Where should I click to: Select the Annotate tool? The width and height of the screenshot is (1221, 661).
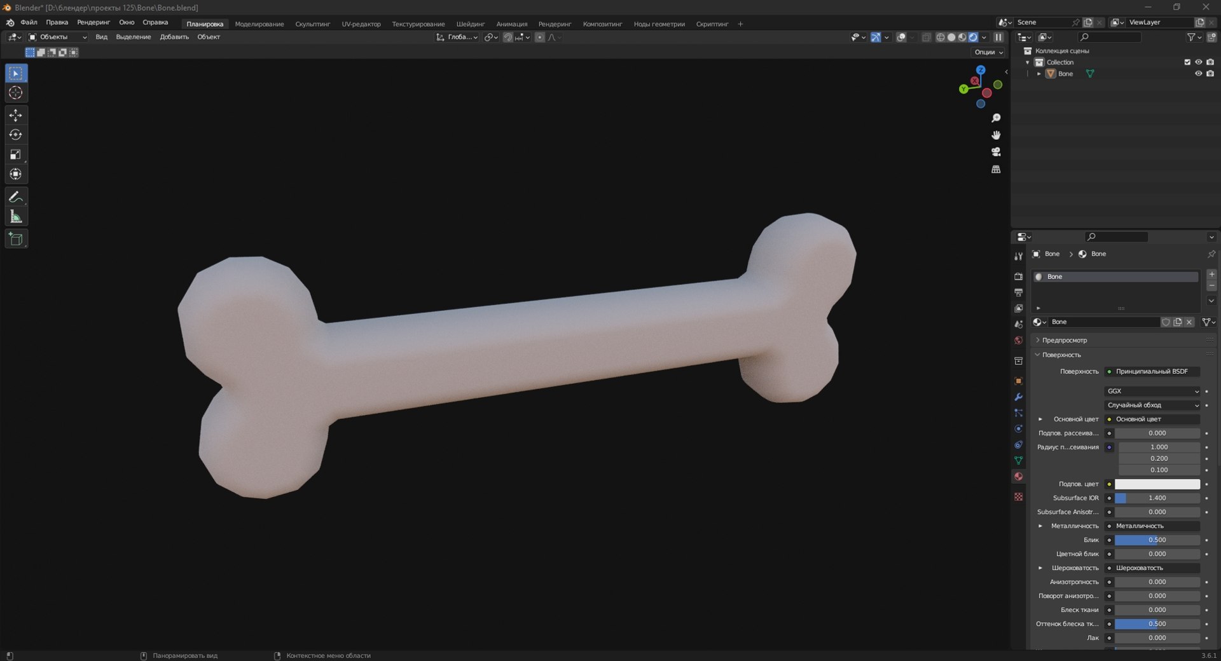(16, 197)
